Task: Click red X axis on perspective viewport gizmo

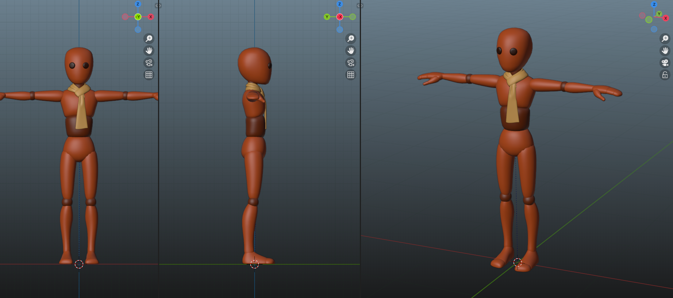Action: (x=666, y=18)
